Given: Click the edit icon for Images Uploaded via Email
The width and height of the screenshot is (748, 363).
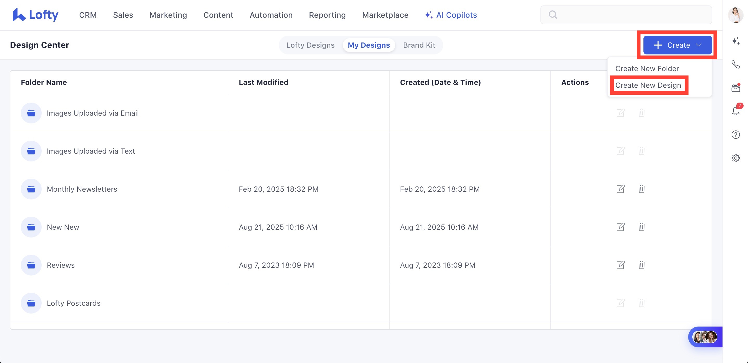Looking at the screenshot, I should coord(621,113).
